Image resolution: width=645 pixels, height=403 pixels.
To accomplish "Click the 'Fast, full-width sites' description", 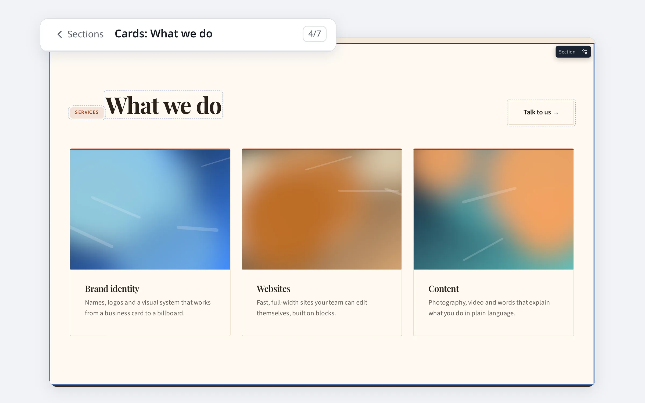I will point(312,308).
